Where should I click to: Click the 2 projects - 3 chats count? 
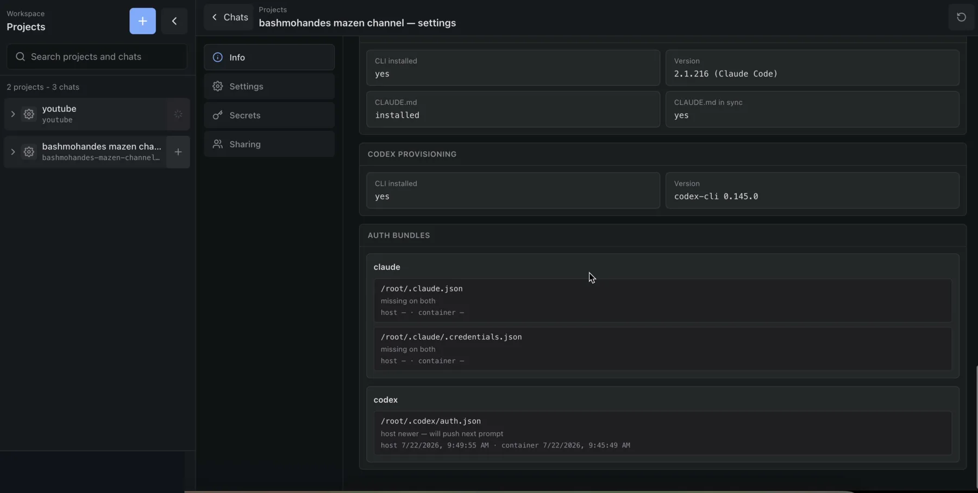point(43,87)
